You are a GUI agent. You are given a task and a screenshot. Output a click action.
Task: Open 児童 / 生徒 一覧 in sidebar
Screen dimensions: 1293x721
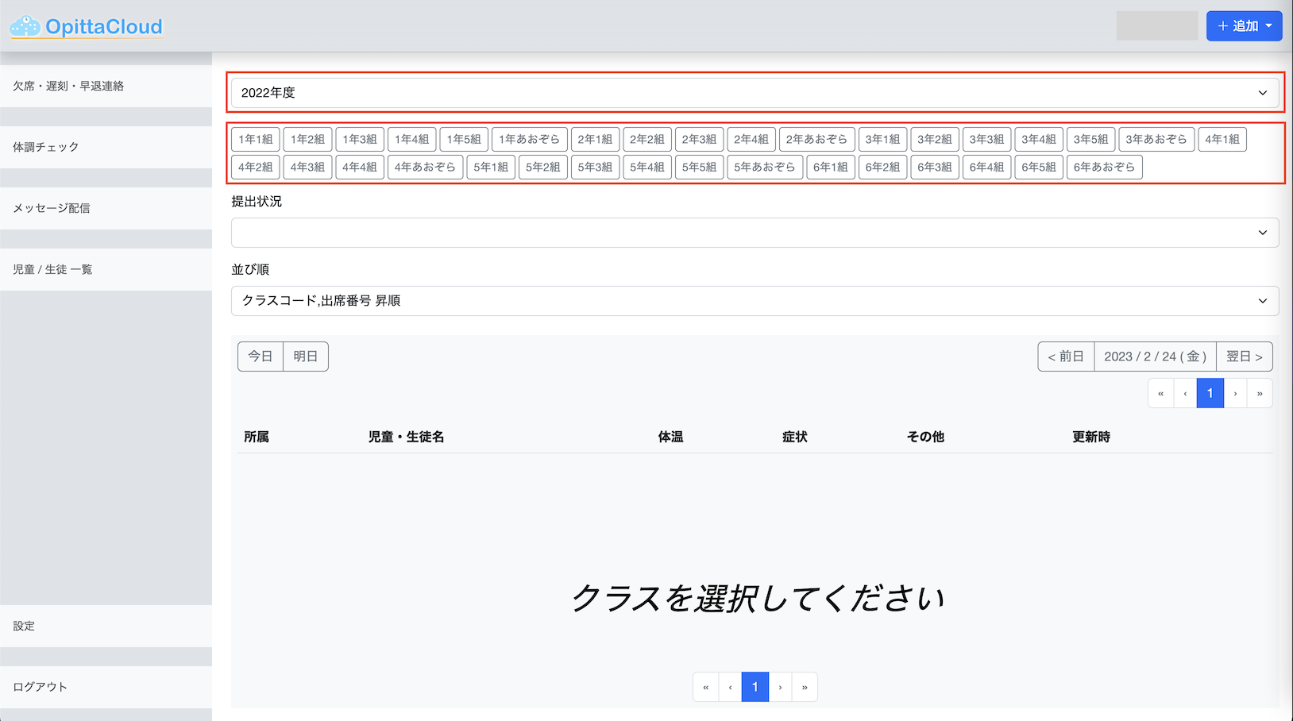point(106,269)
